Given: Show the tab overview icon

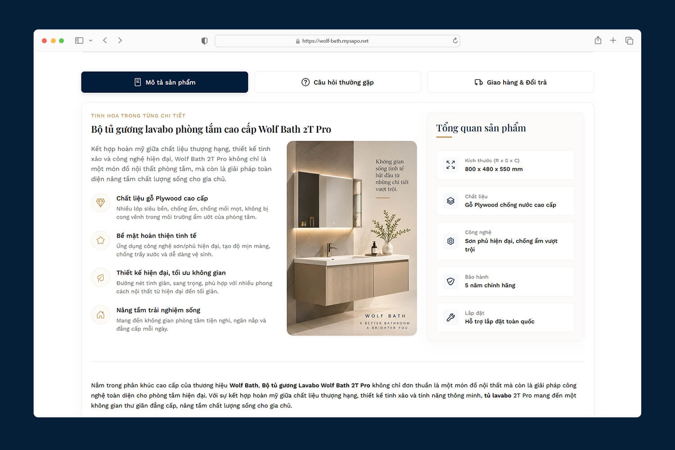Looking at the screenshot, I should click(x=629, y=40).
